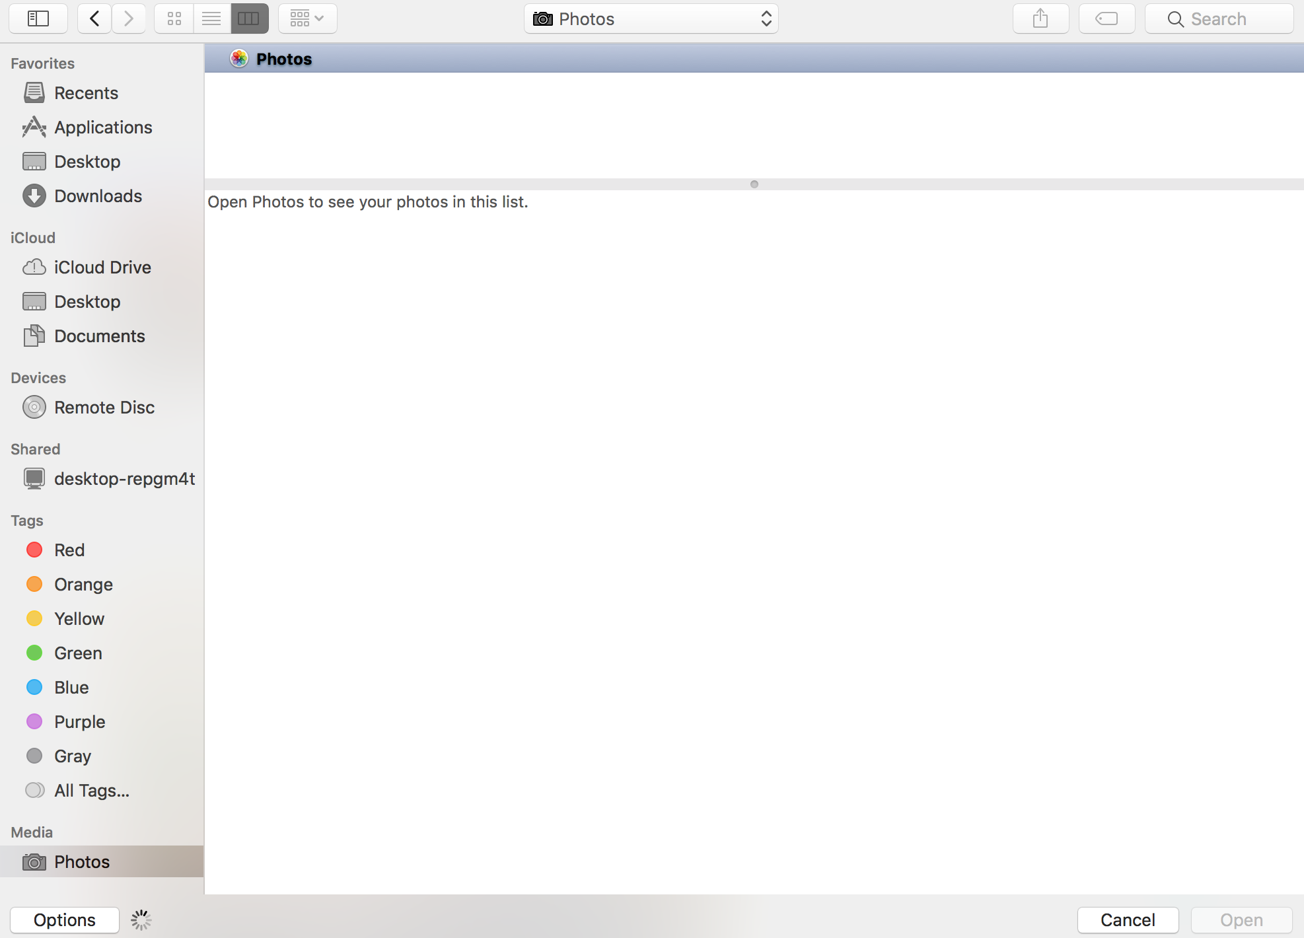Open Applications from the sidebar
This screenshot has width=1304, height=938.
click(x=103, y=127)
